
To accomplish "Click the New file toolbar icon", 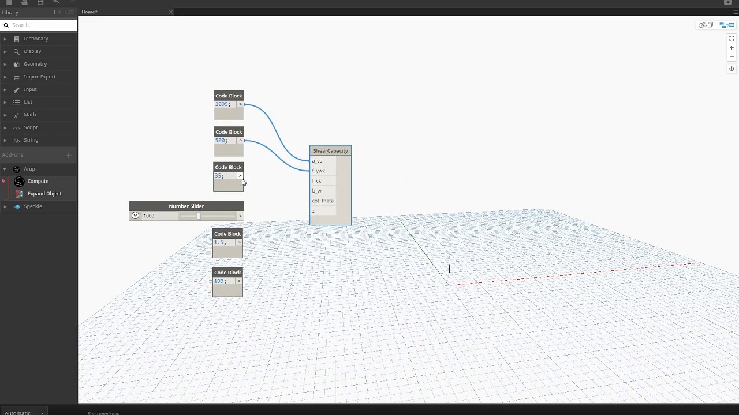I will pyautogui.click(x=9, y=3).
